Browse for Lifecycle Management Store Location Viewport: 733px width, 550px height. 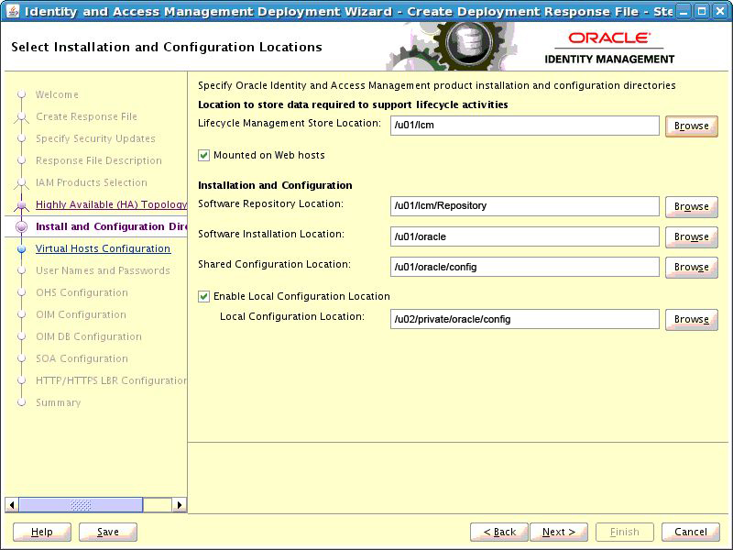pyautogui.click(x=692, y=126)
